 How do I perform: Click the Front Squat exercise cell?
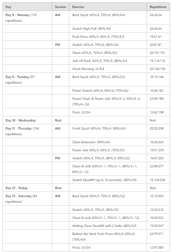[x=108, y=131]
